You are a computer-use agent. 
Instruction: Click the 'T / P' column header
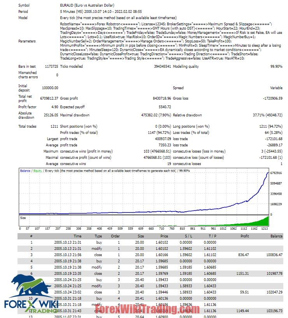pyautogui.click(x=212, y=236)
